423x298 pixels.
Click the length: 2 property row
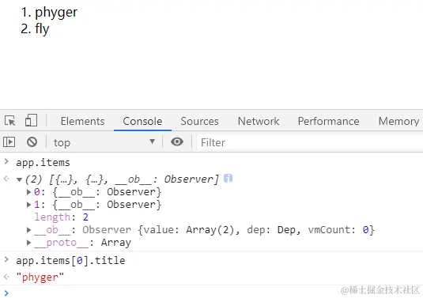(61, 217)
